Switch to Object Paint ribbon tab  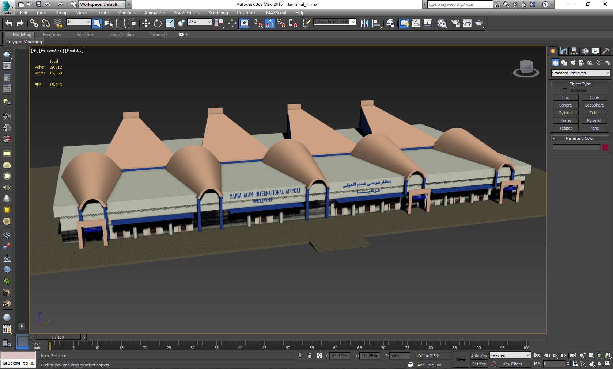click(122, 35)
